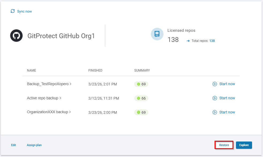The height and width of the screenshot is (157, 263).
Task: Click the Sync now refresh icon
Action: (13, 11)
